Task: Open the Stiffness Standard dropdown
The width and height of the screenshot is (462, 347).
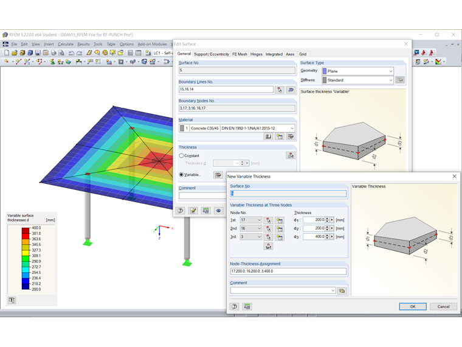Action: [x=391, y=80]
